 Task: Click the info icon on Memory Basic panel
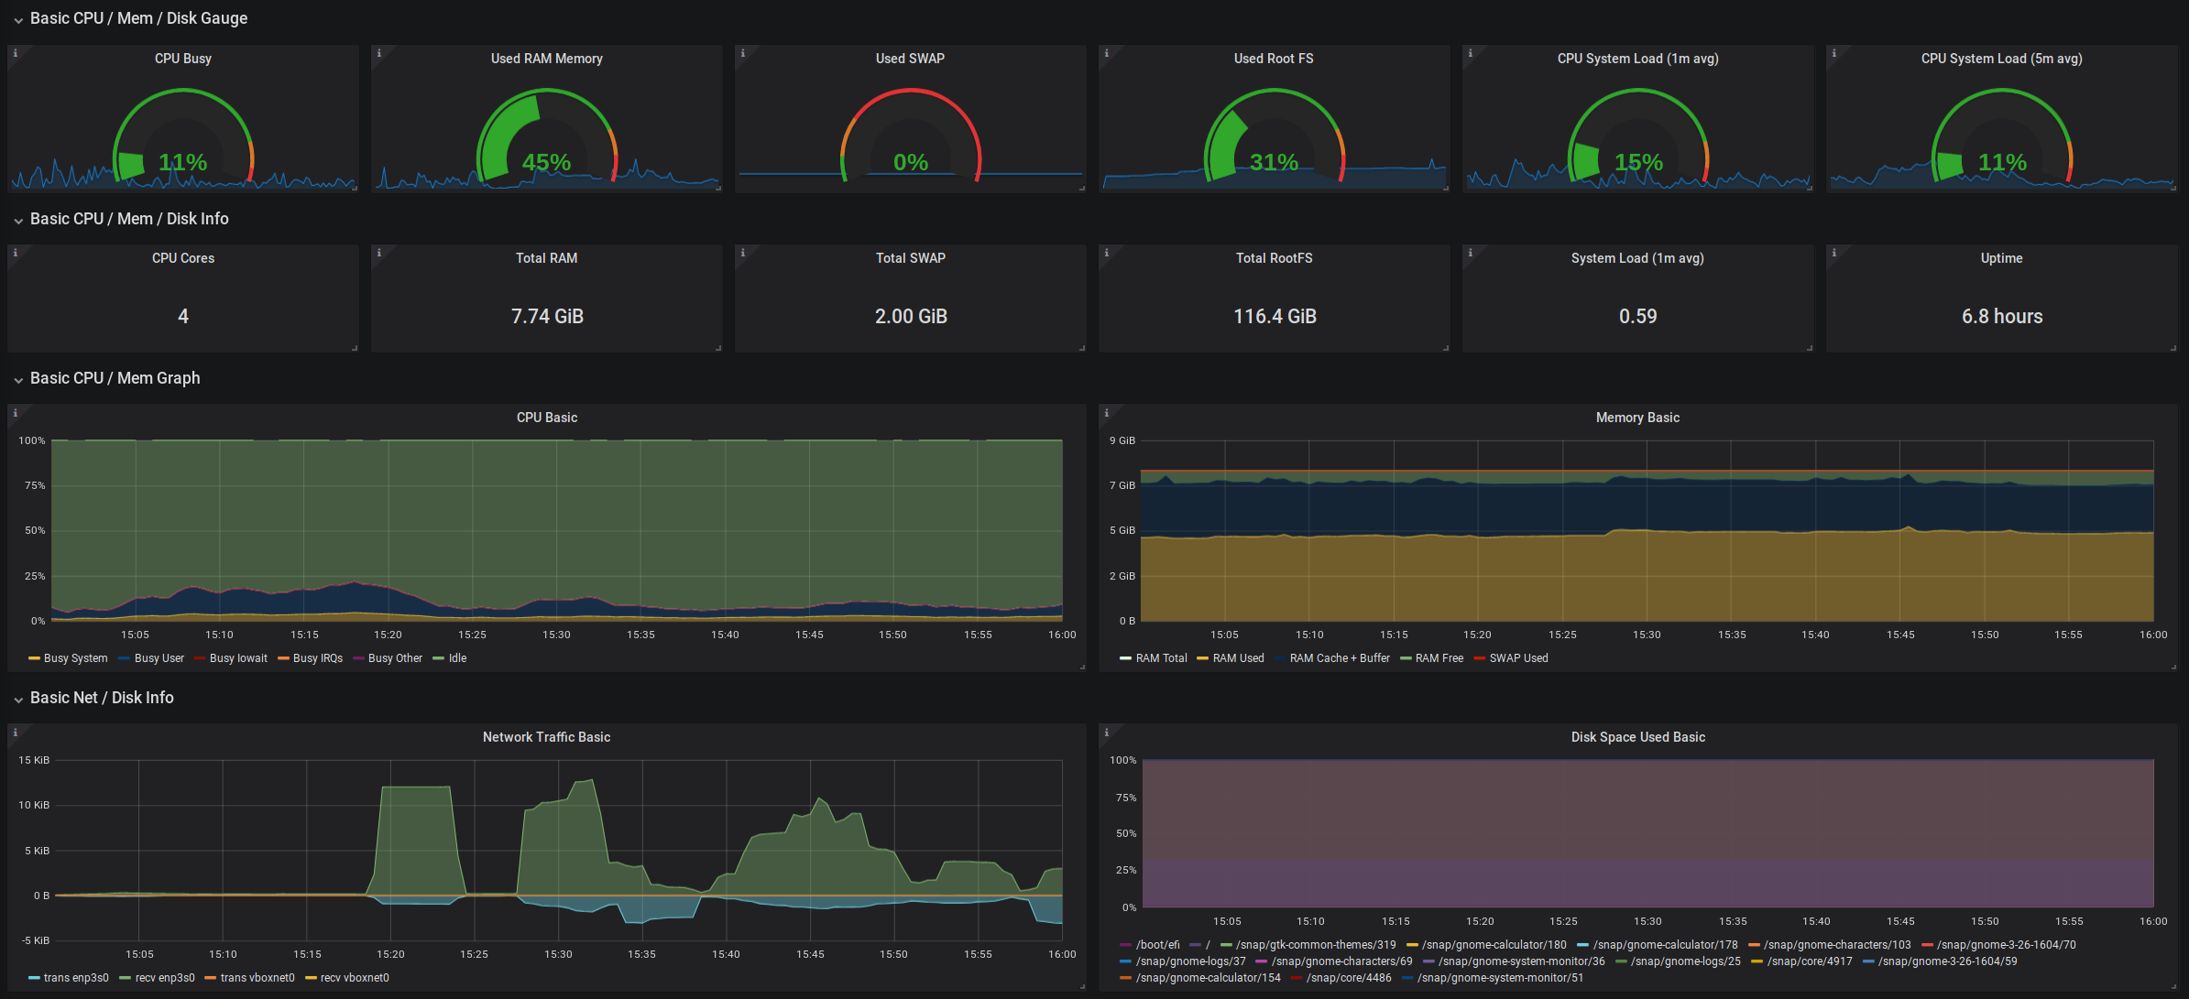tap(1106, 413)
